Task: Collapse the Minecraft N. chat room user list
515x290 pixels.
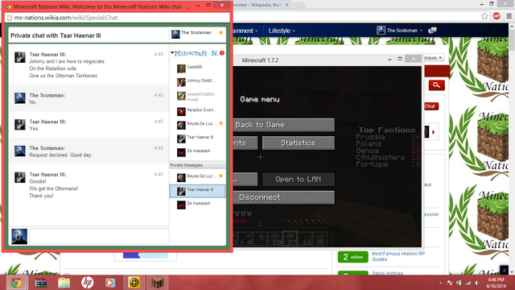Action: (172, 52)
